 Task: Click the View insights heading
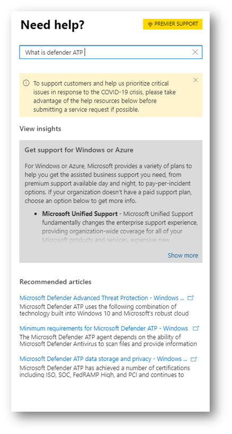coord(40,129)
